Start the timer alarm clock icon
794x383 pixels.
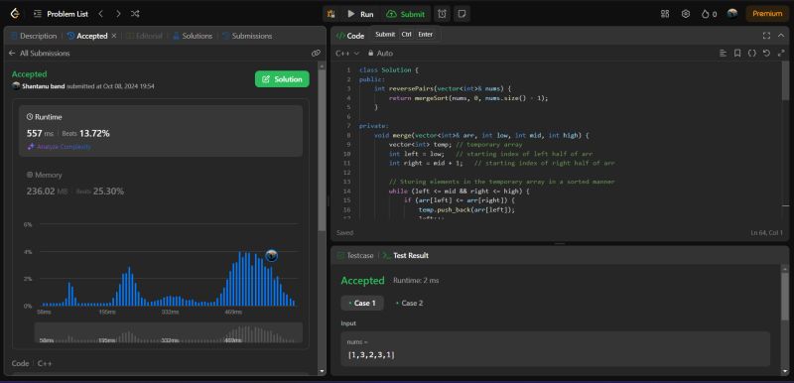click(x=442, y=14)
